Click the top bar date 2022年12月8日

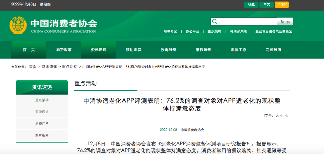tap(23, 4)
